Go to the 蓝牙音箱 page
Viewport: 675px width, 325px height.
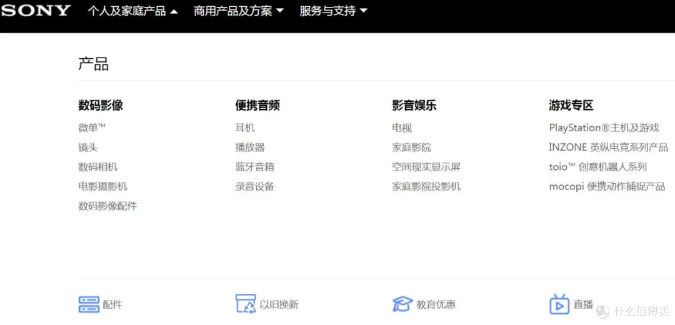point(255,167)
